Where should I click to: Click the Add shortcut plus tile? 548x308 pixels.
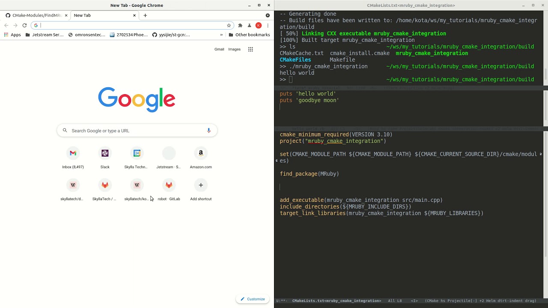[201, 190]
